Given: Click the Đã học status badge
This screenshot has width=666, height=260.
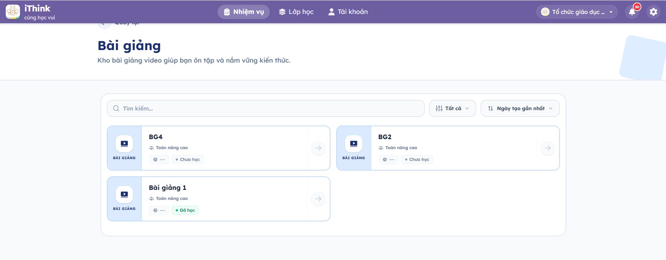Looking at the screenshot, I should coord(185,210).
